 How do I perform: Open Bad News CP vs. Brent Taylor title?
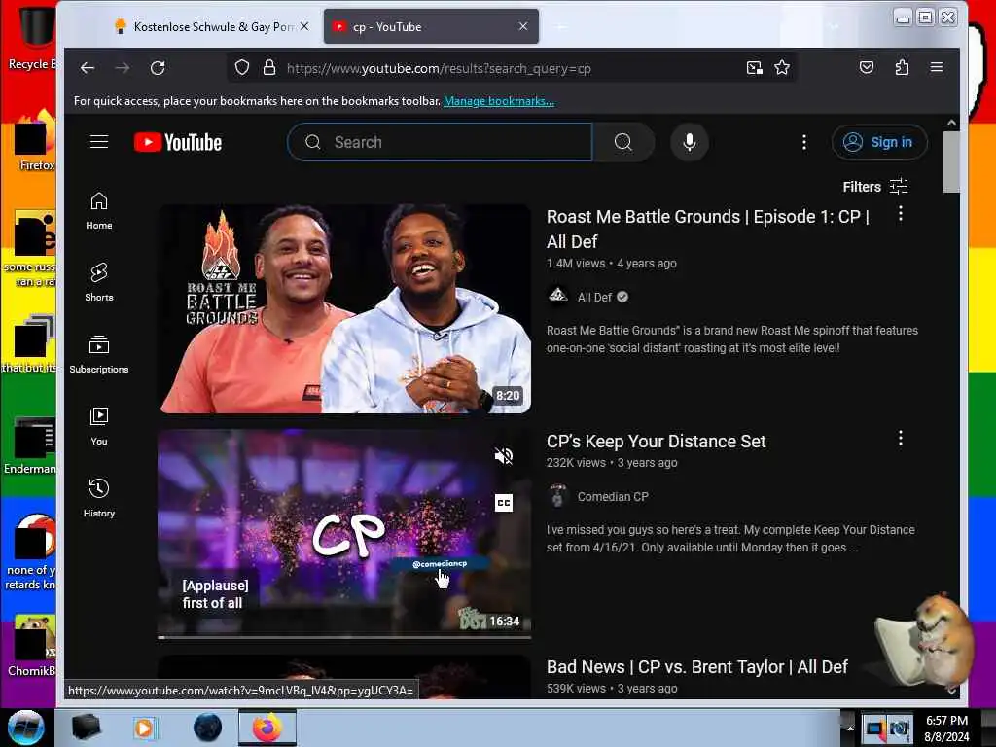(x=697, y=667)
